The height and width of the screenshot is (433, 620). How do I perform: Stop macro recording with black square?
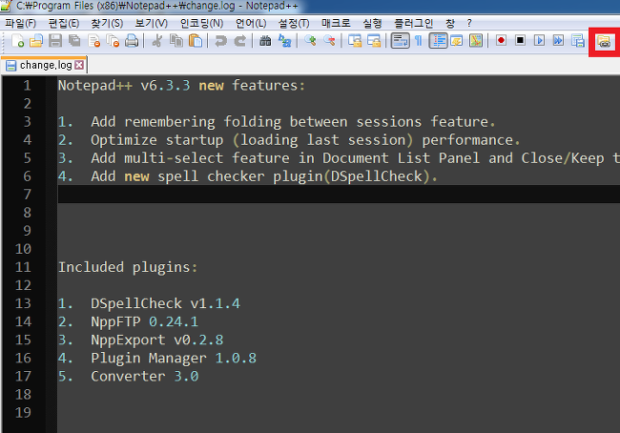pos(521,40)
